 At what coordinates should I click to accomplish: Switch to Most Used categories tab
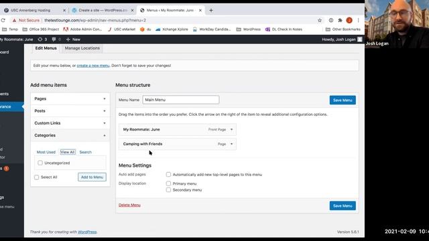tap(46, 152)
